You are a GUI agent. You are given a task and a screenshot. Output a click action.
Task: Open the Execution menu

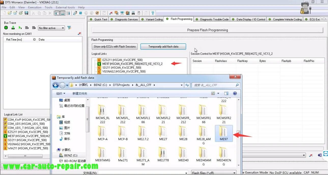[x=35, y=7]
